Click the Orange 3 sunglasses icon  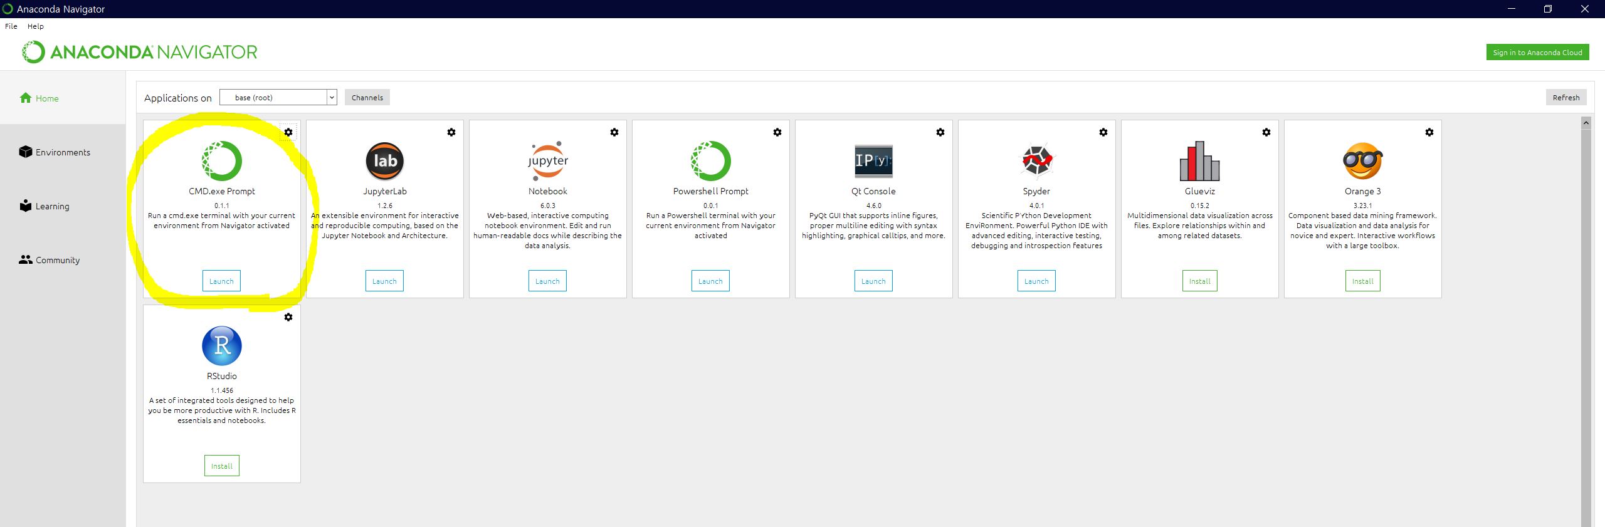[x=1362, y=161]
